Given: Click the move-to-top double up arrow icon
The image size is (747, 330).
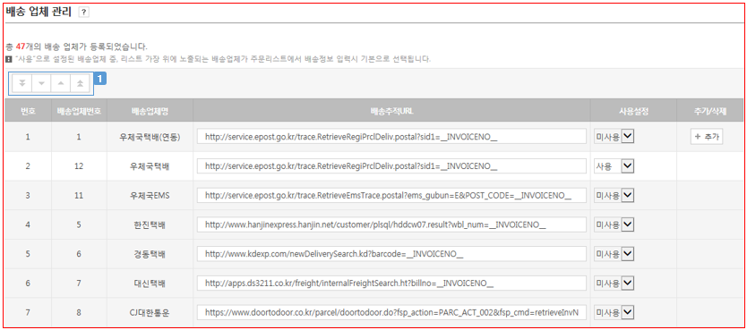Looking at the screenshot, I should click(80, 83).
